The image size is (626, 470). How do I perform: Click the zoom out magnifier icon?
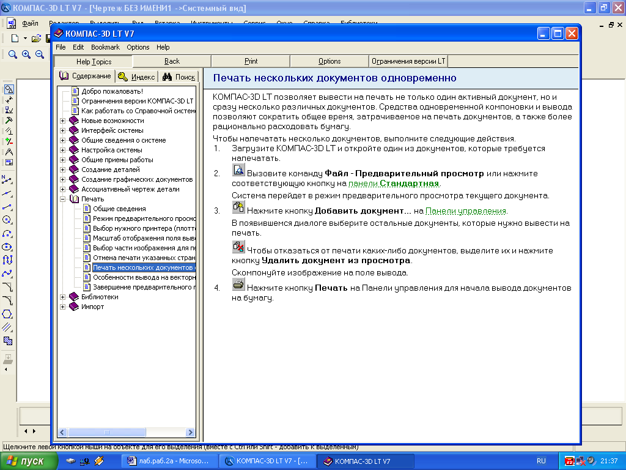coord(40,54)
